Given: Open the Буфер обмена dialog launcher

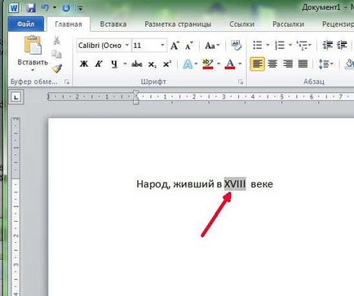Looking at the screenshot, I should point(67,82).
